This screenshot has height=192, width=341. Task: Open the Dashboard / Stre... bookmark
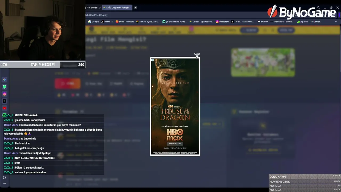pyautogui.click(x=174, y=22)
